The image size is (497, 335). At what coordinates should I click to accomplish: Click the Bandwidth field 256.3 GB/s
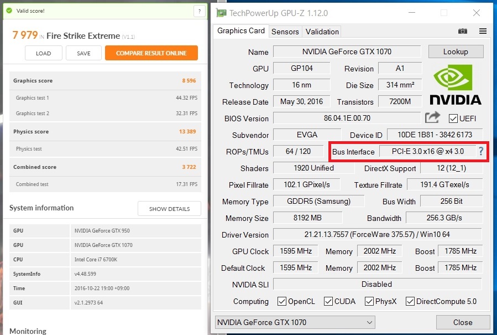tap(444, 218)
